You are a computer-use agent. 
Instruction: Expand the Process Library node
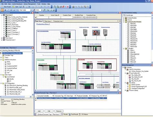125,90
